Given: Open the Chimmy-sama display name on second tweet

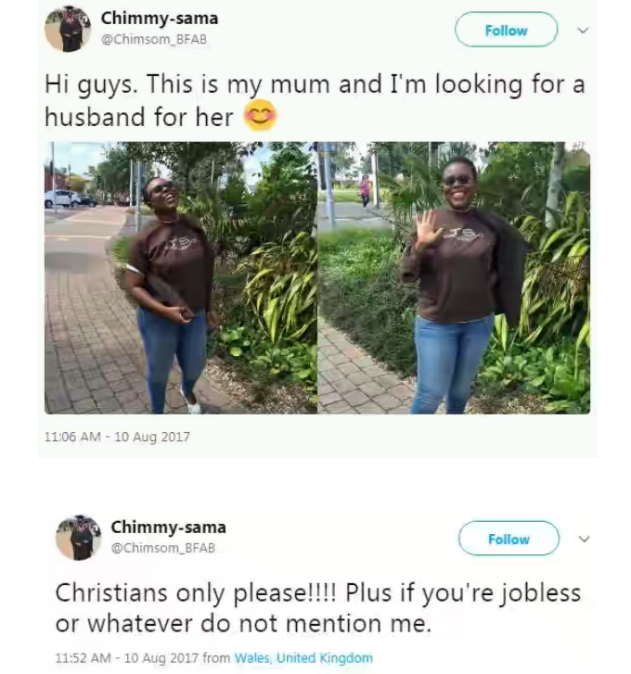Looking at the screenshot, I should pos(169,528).
